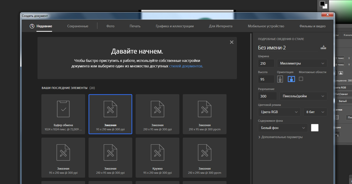Open the Белый фон background dropdown
The image size is (352, 184).
tap(283, 128)
